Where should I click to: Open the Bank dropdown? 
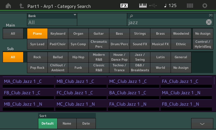coord(52,19)
